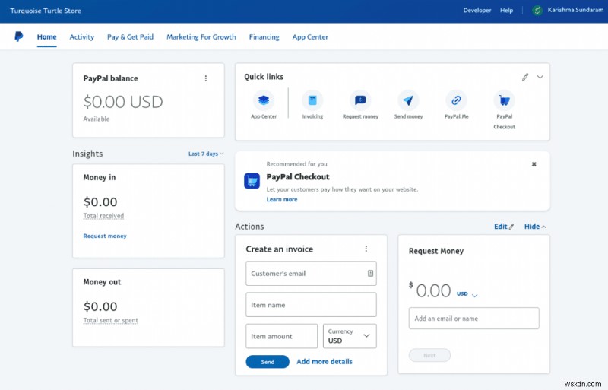The height and width of the screenshot is (390, 608).
Task: Open the App Center tab
Action: (310, 36)
